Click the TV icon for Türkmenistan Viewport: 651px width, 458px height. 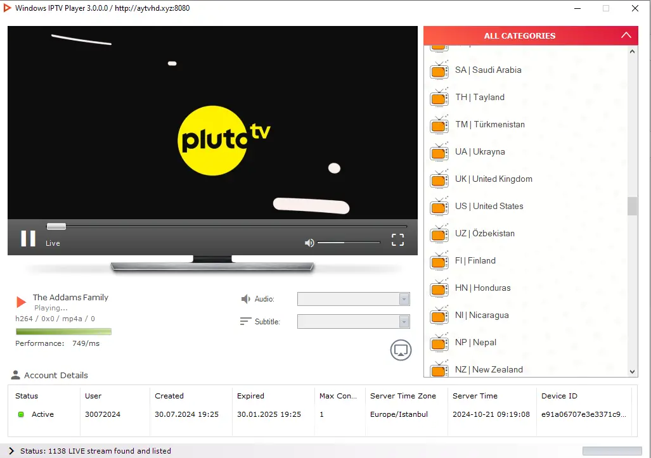(x=439, y=124)
